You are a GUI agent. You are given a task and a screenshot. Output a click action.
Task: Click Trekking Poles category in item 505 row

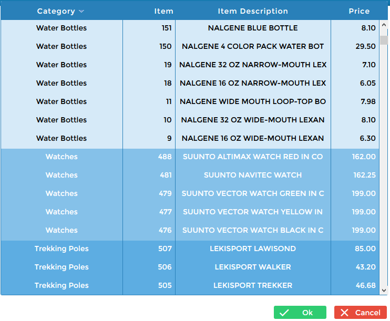click(x=61, y=285)
